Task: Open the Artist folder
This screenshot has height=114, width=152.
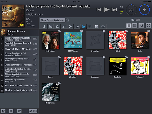Action: coord(118,40)
